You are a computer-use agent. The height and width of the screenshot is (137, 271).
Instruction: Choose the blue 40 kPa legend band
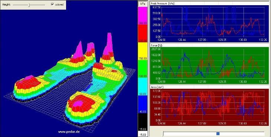pyautogui.click(x=143, y=104)
